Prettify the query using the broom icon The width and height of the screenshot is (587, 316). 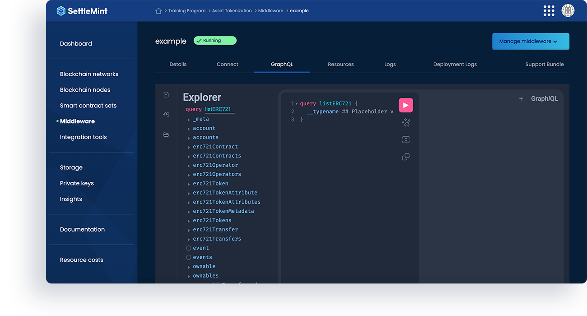(x=405, y=122)
